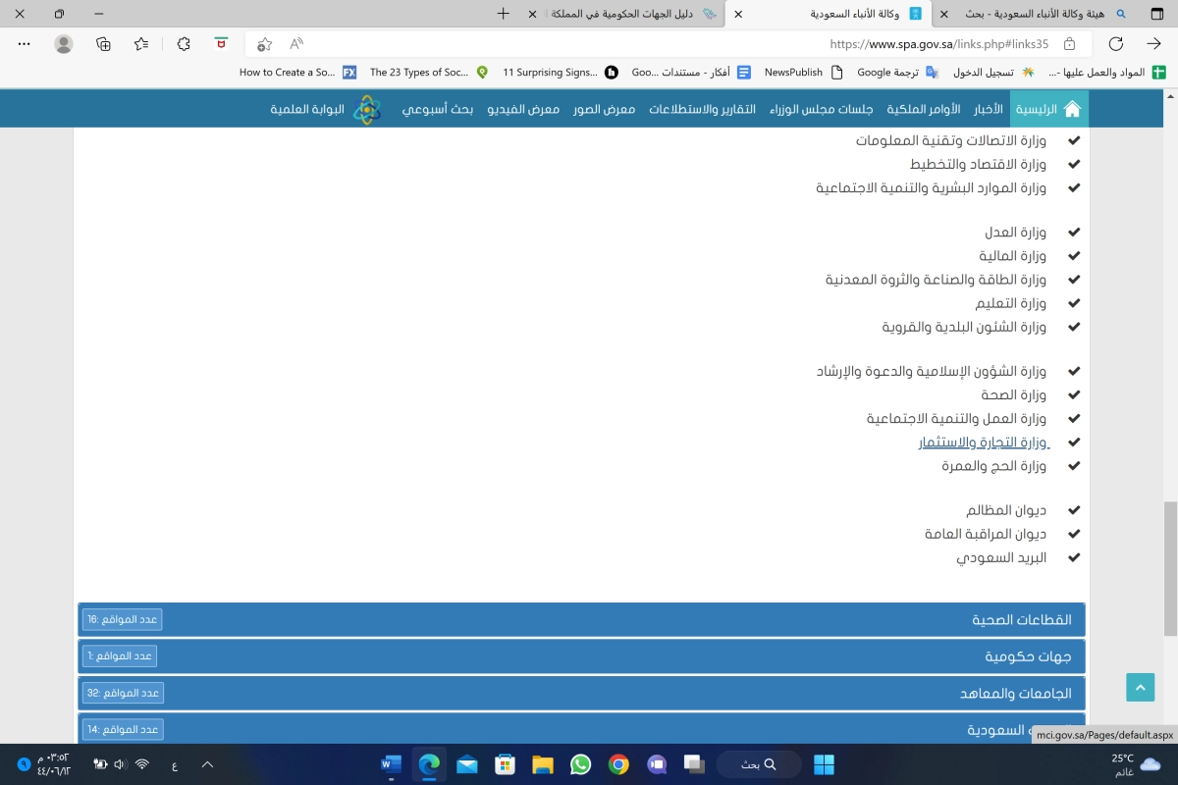This screenshot has height=785, width=1178.
Task: Click the checkmark beside ديوان المظالم
Action: point(1073,510)
